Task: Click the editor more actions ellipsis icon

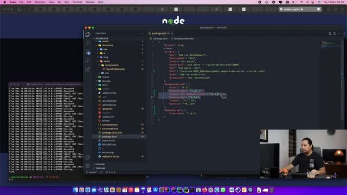Action: click(x=340, y=34)
